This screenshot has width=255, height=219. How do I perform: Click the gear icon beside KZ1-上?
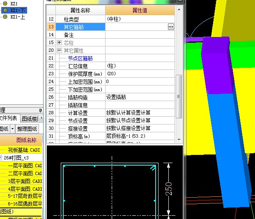[5, 16]
